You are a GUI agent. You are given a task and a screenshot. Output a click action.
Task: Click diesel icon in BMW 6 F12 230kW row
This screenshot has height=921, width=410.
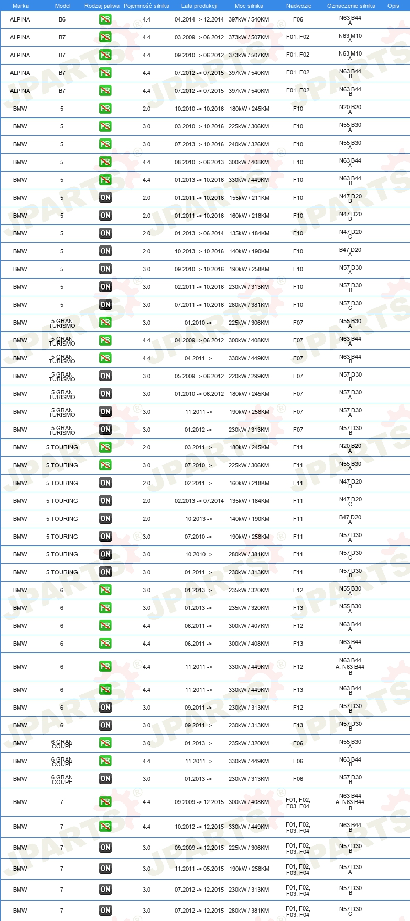tap(105, 708)
